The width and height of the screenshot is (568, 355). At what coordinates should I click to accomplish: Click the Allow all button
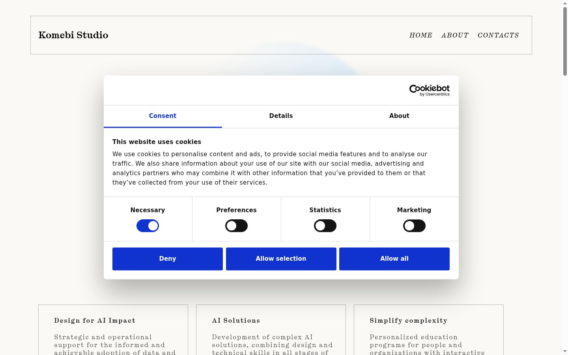pos(394,259)
